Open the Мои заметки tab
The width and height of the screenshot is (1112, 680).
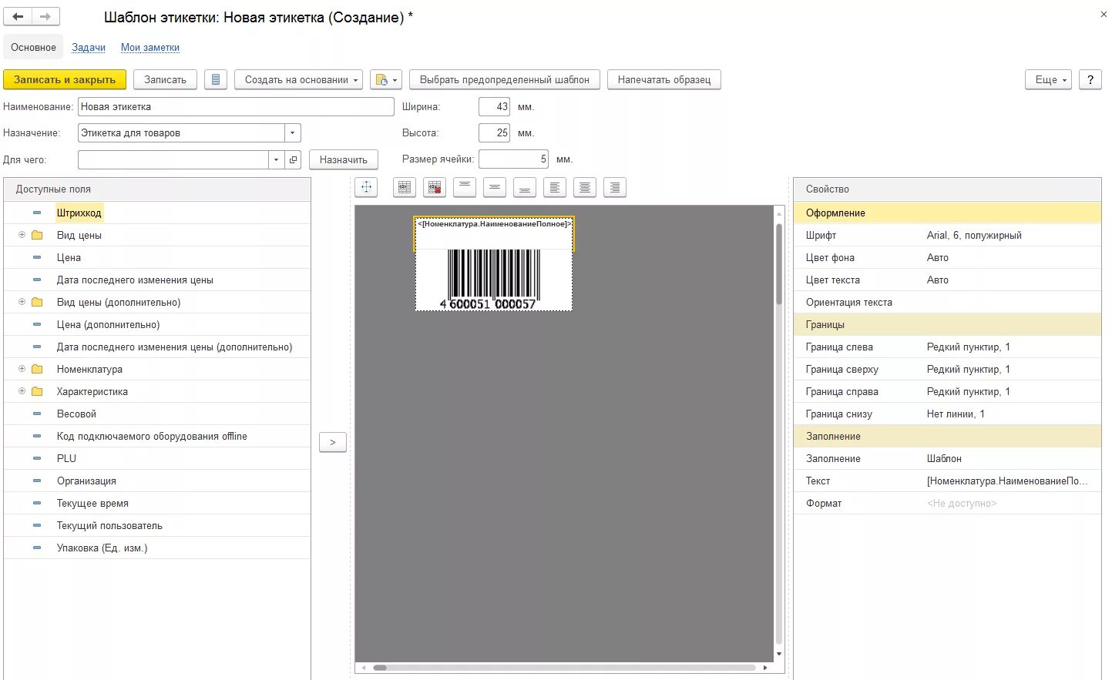point(150,47)
